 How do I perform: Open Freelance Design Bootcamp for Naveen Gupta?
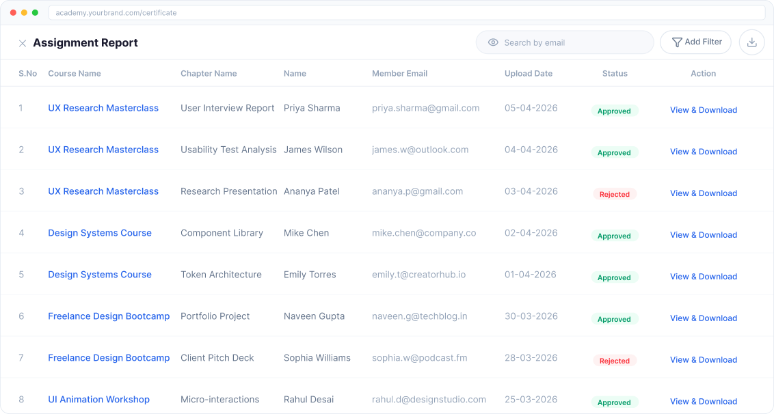[x=109, y=316]
